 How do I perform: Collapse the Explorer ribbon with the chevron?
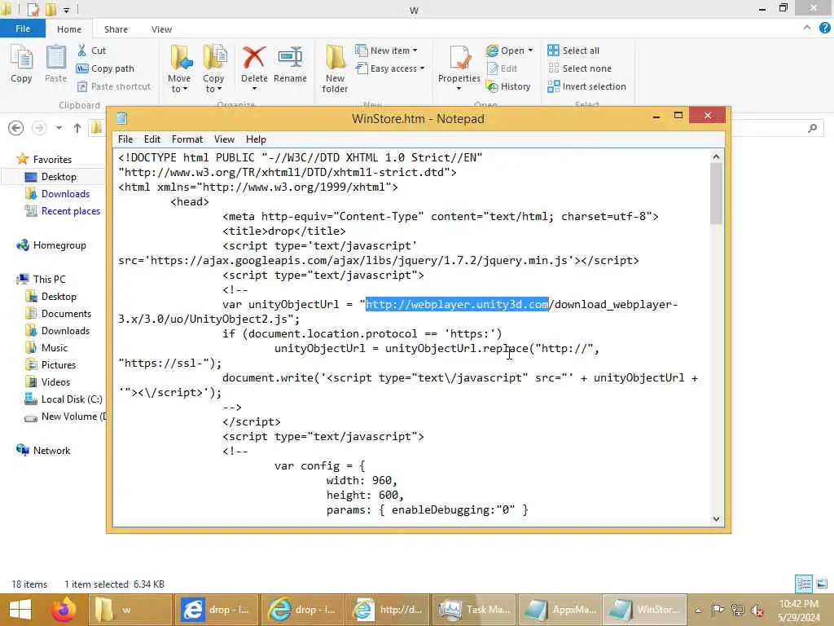(807, 28)
